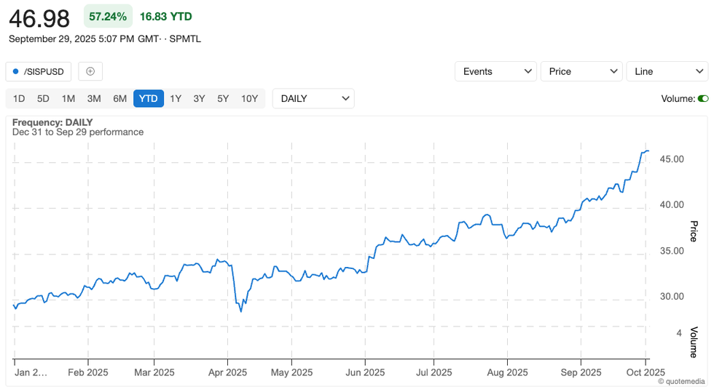This screenshot has width=714, height=392.
Task: Switch to the 5D range
Action: point(43,99)
